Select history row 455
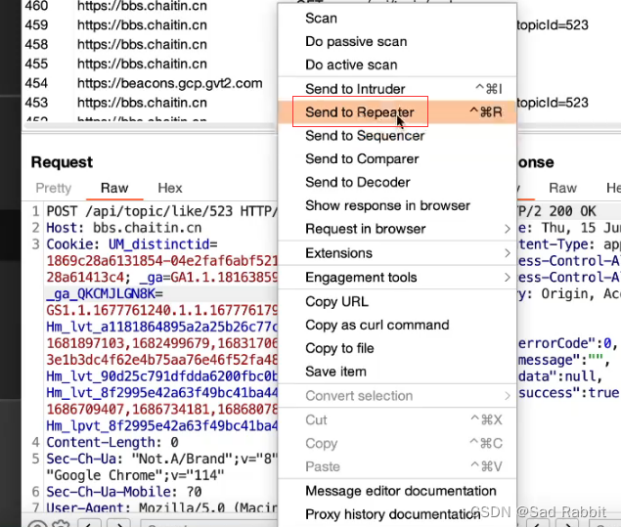 [151, 64]
